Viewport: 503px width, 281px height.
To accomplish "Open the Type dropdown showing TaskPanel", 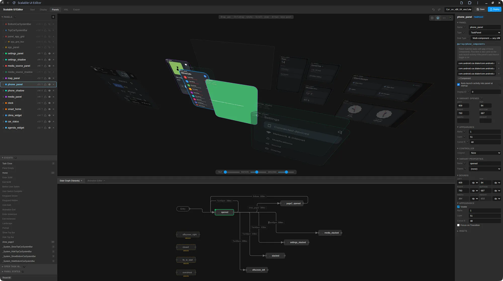I will click(x=485, y=33).
